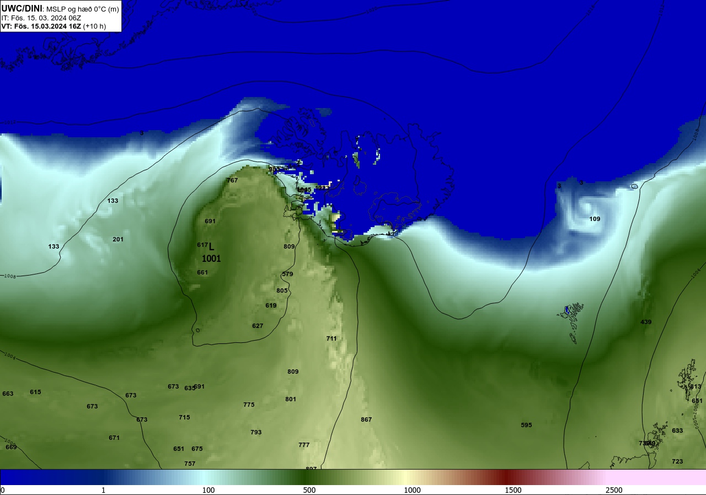Click the initial time line 'IT: Fös. 15. 03. 2024 06Z'

pyautogui.click(x=41, y=18)
